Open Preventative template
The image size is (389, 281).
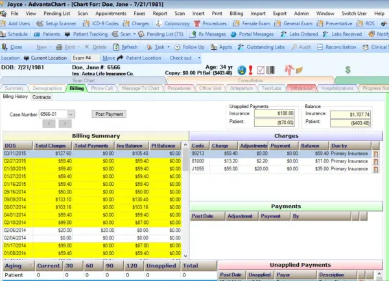coord(335,24)
